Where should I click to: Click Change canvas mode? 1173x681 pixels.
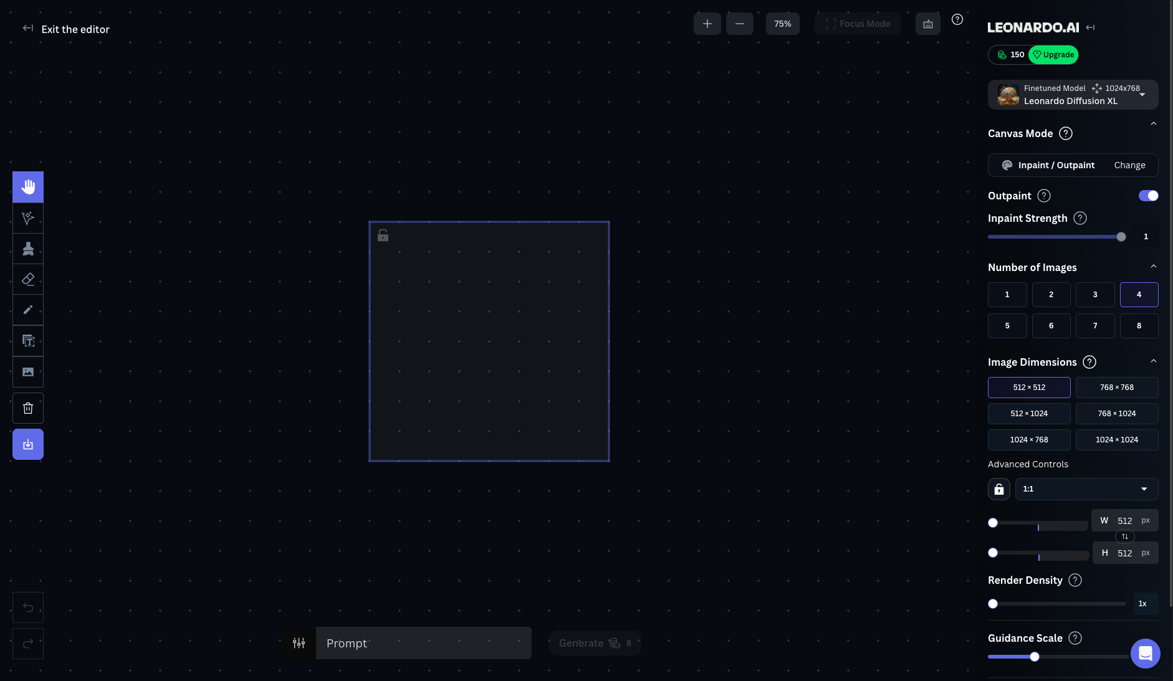[1130, 165]
